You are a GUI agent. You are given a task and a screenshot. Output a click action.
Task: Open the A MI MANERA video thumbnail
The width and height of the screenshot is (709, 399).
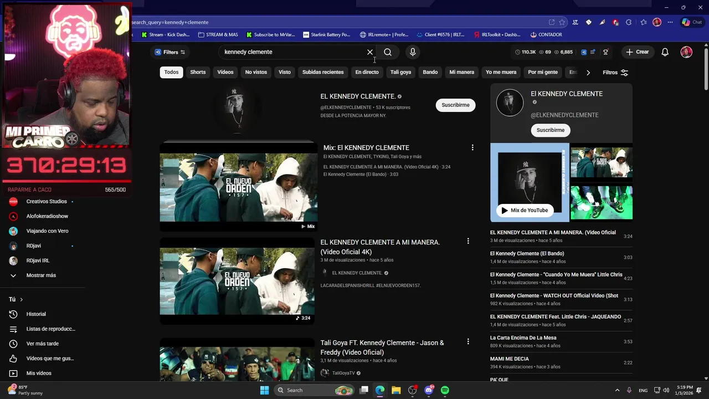pyautogui.click(x=237, y=281)
